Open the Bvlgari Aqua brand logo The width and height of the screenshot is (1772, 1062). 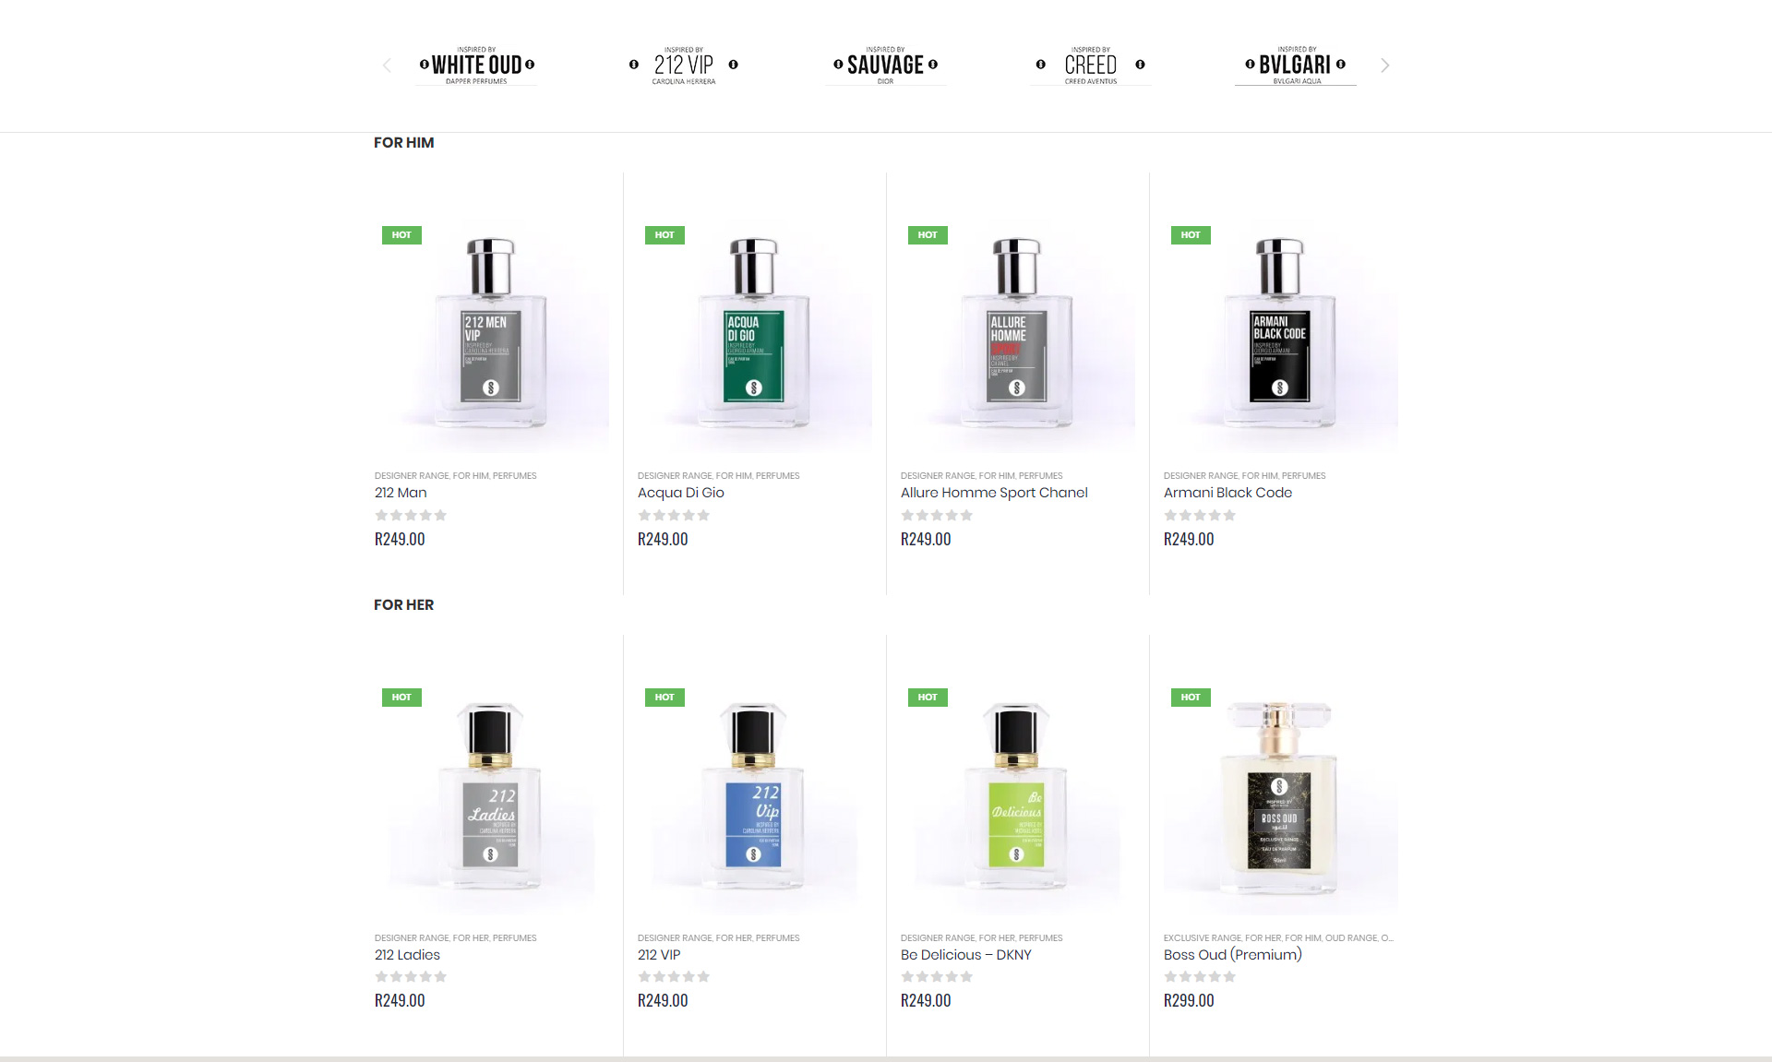point(1296,66)
